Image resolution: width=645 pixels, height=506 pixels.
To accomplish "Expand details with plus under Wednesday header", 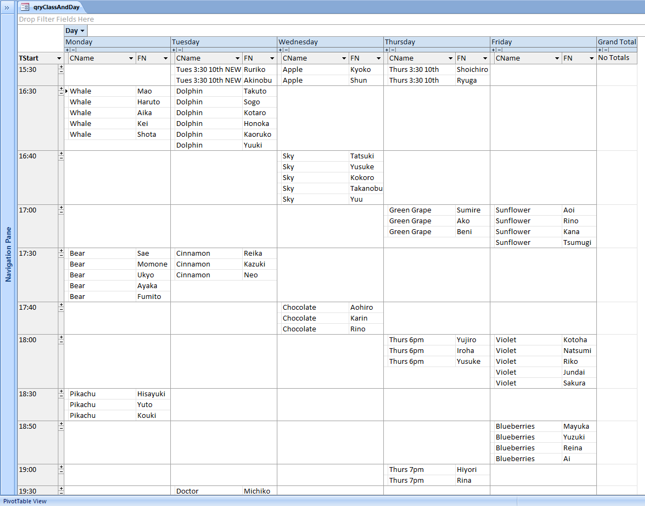I will [281, 50].
